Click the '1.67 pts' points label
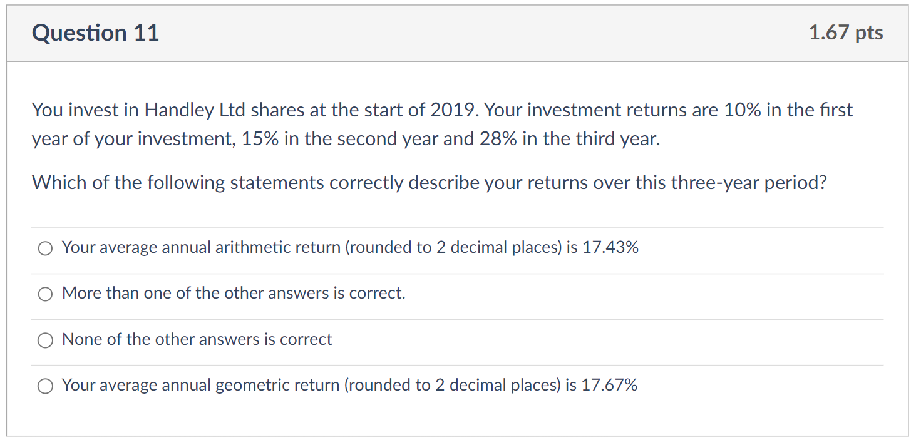916x445 pixels. [845, 33]
